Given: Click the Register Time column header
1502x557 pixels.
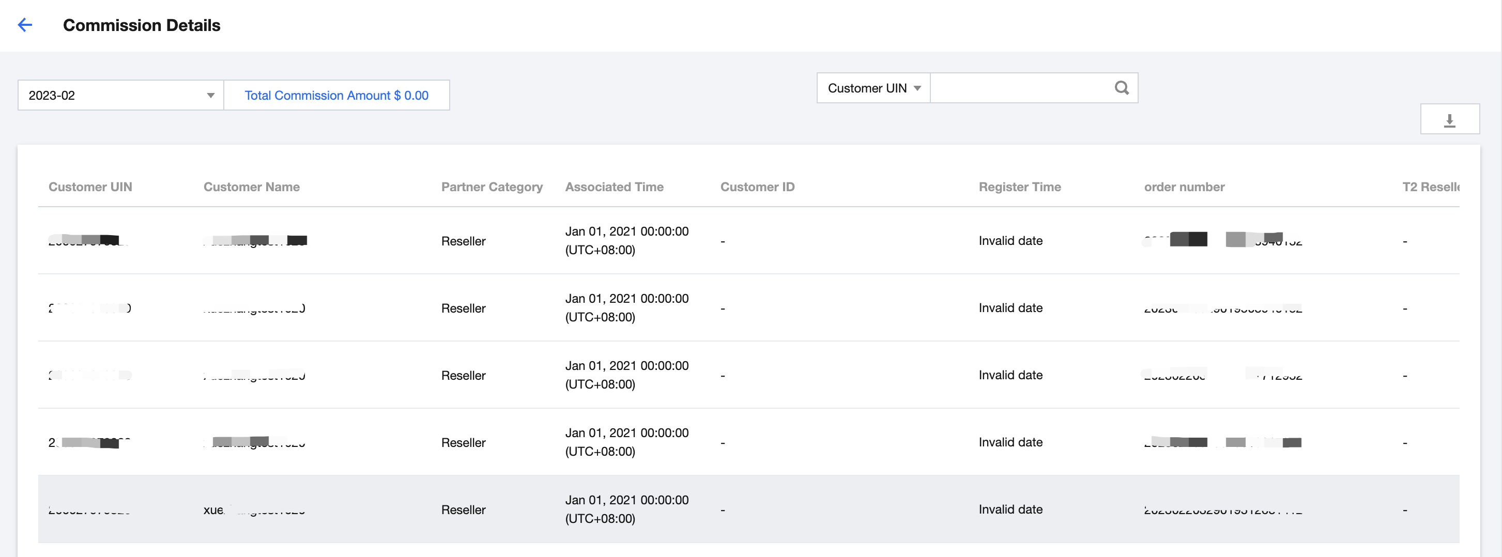Looking at the screenshot, I should click(1019, 187).
